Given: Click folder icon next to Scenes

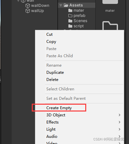Looking at the screenshot, I should coord(70,21).
